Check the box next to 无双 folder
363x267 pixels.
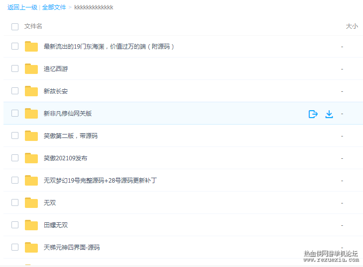[x=15, y=202]
